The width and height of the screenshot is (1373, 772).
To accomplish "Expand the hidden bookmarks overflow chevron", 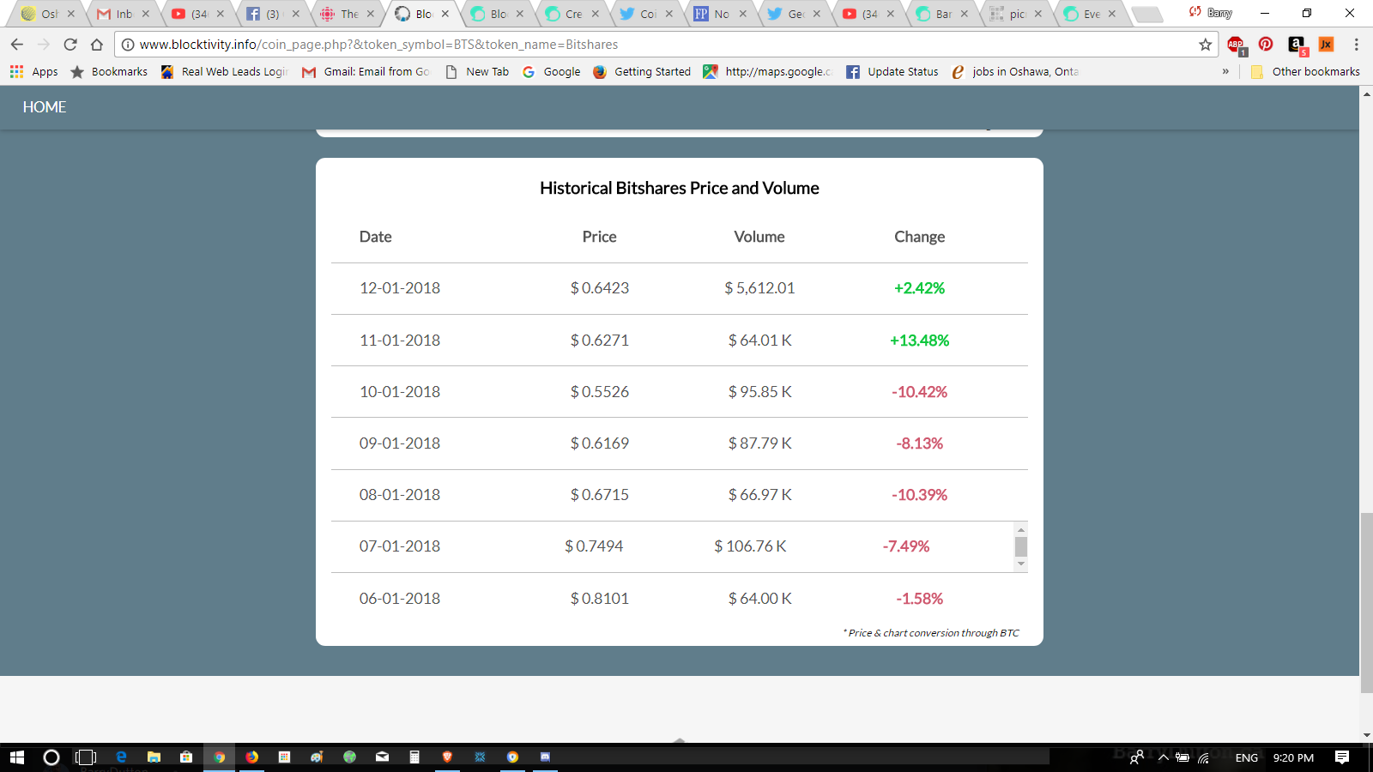I will tap(1225, 72).
